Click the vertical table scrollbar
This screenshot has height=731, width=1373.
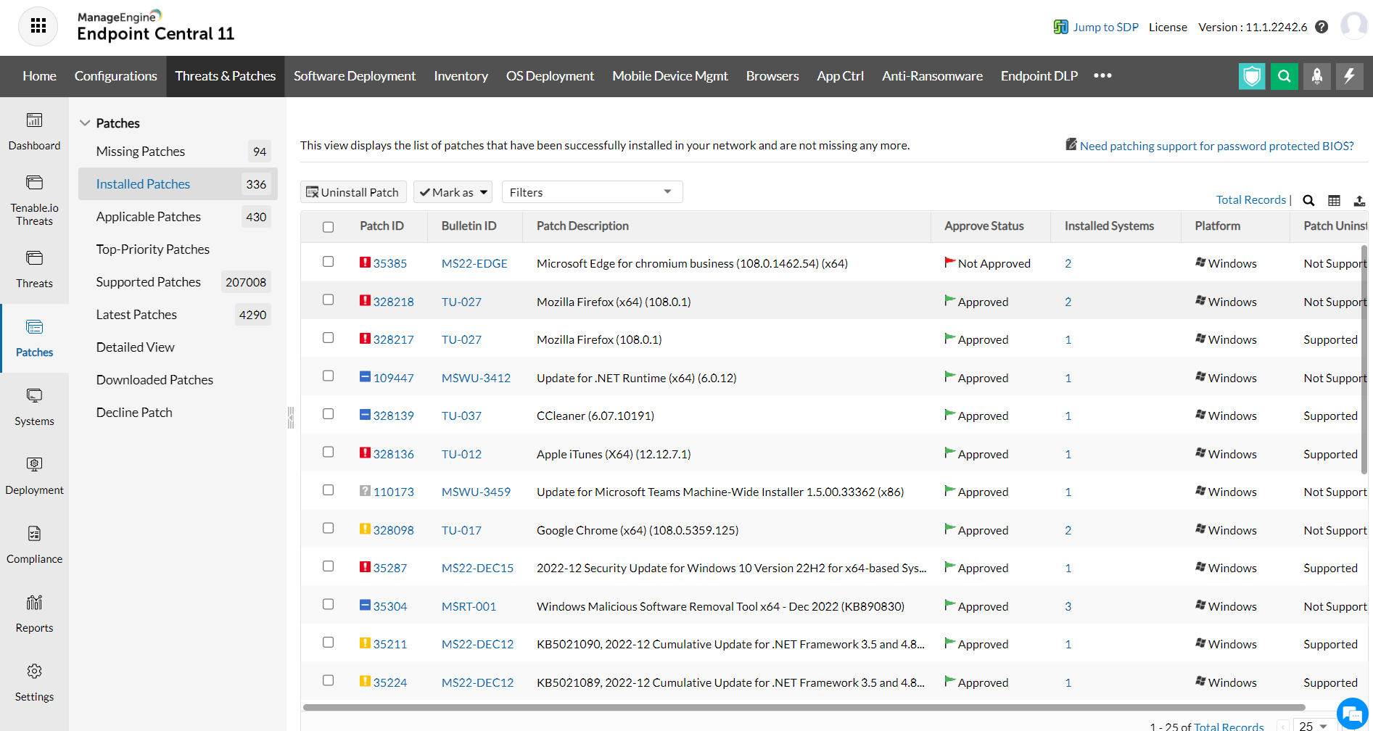pyautogui.click(x=1364, y=360)
